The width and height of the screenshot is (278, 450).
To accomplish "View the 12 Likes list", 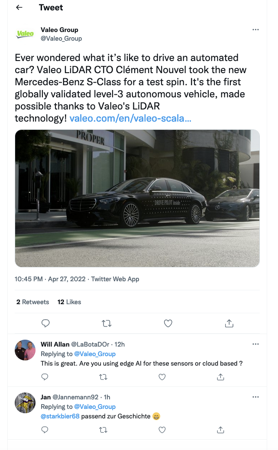I will point(69,302).
